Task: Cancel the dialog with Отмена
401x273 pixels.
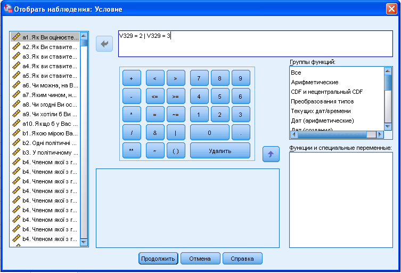Action: [x=200, y=259]
